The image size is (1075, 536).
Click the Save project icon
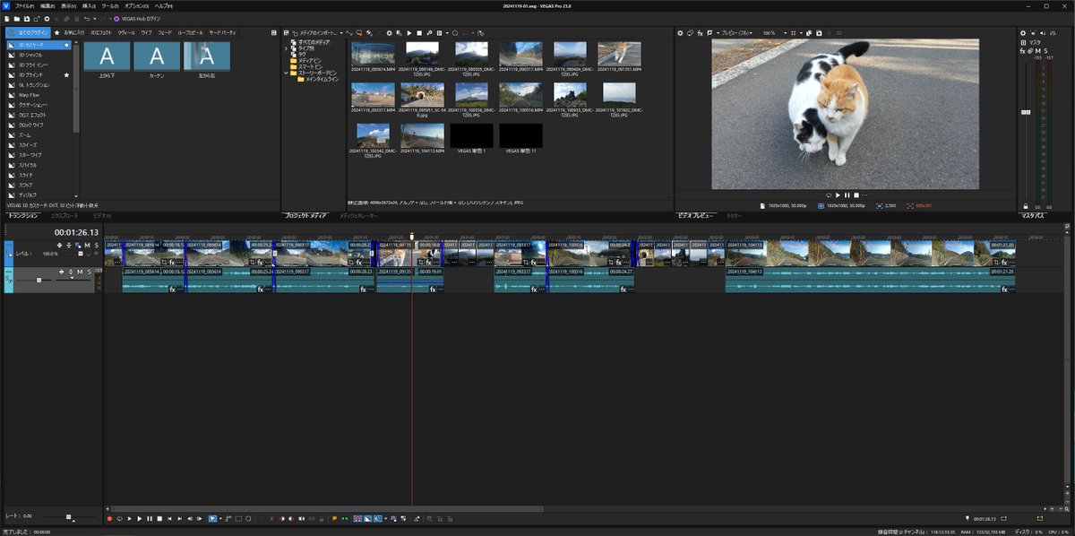coord(27,19)
